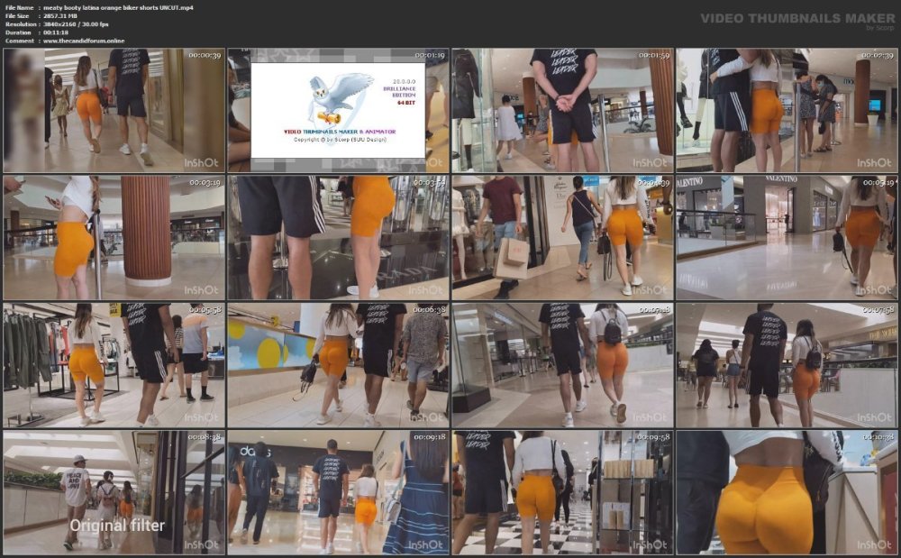901x558 pixels.
Task: Open the thumbnail stamped 00:03:59
Action: coord(339,238)
